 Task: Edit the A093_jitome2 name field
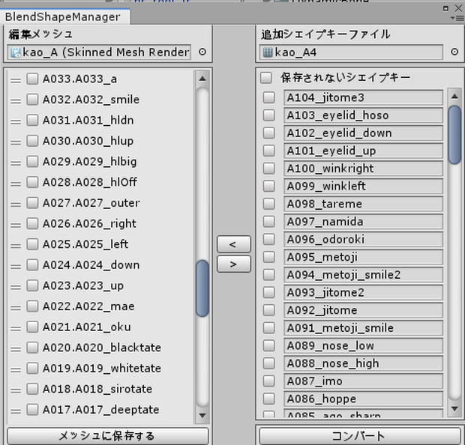(x=363, y=292)
